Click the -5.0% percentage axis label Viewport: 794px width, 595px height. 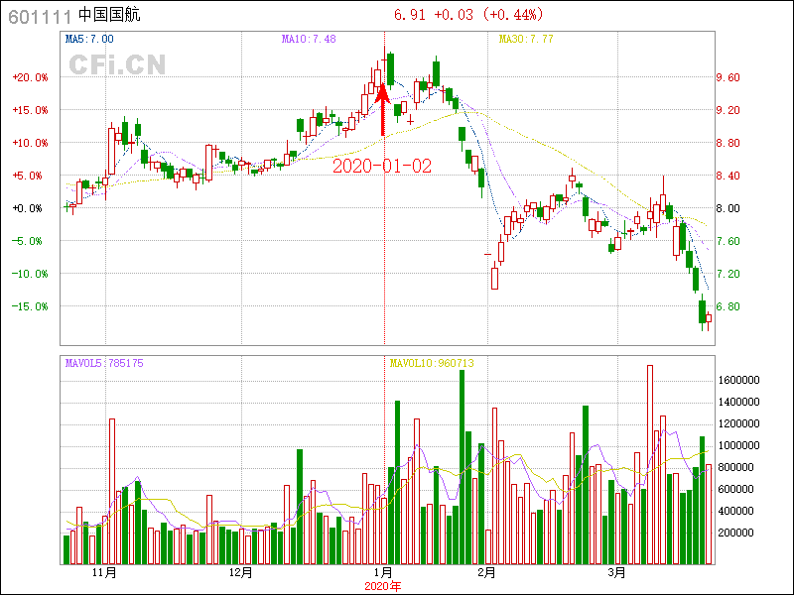click(x=28, y=241)
